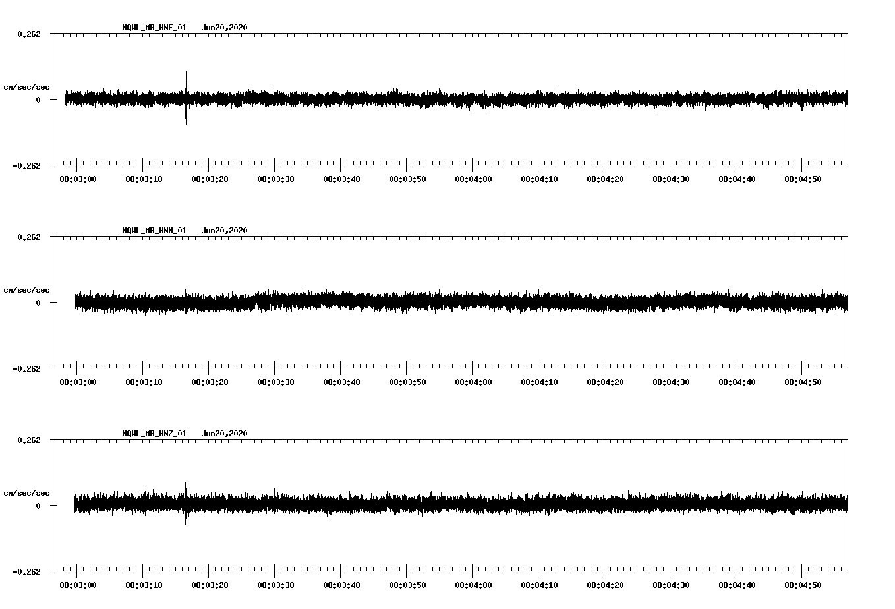Click the NQWL_MB_HNZ_01 channel title
Screen dimensions: 895x609
(154, 434)
